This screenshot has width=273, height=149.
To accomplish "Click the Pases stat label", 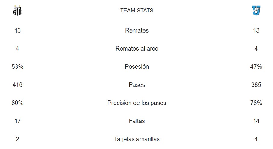I will [137, 85].
